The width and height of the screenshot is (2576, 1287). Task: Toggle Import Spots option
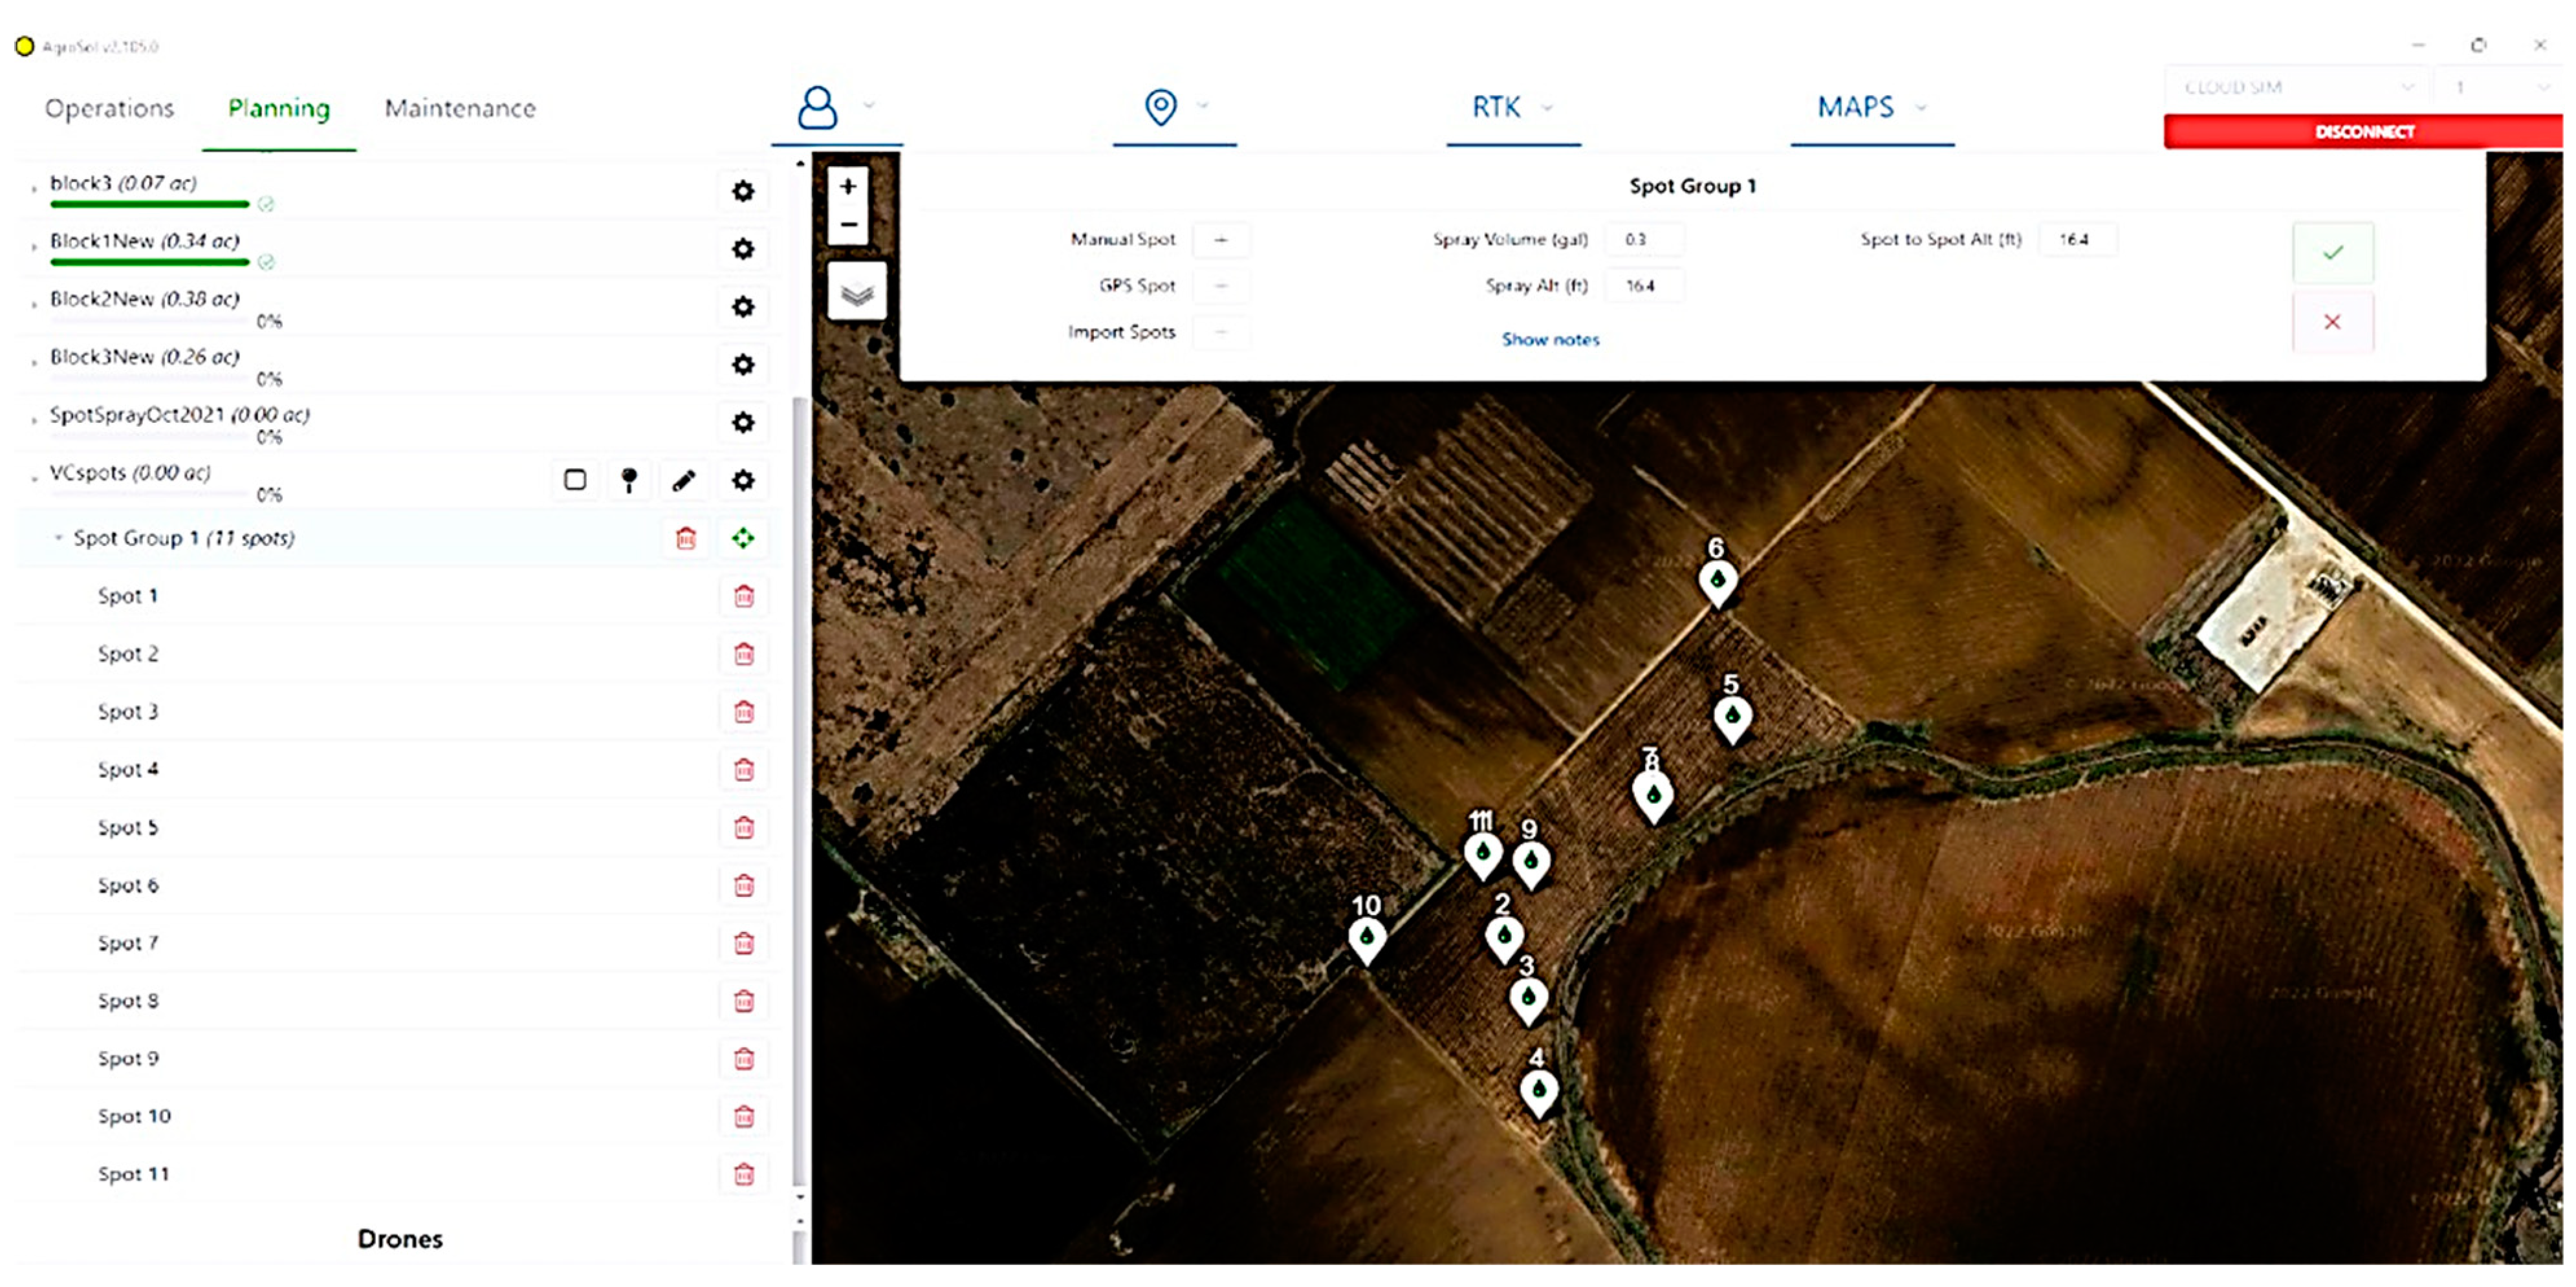pos(1221,332)
